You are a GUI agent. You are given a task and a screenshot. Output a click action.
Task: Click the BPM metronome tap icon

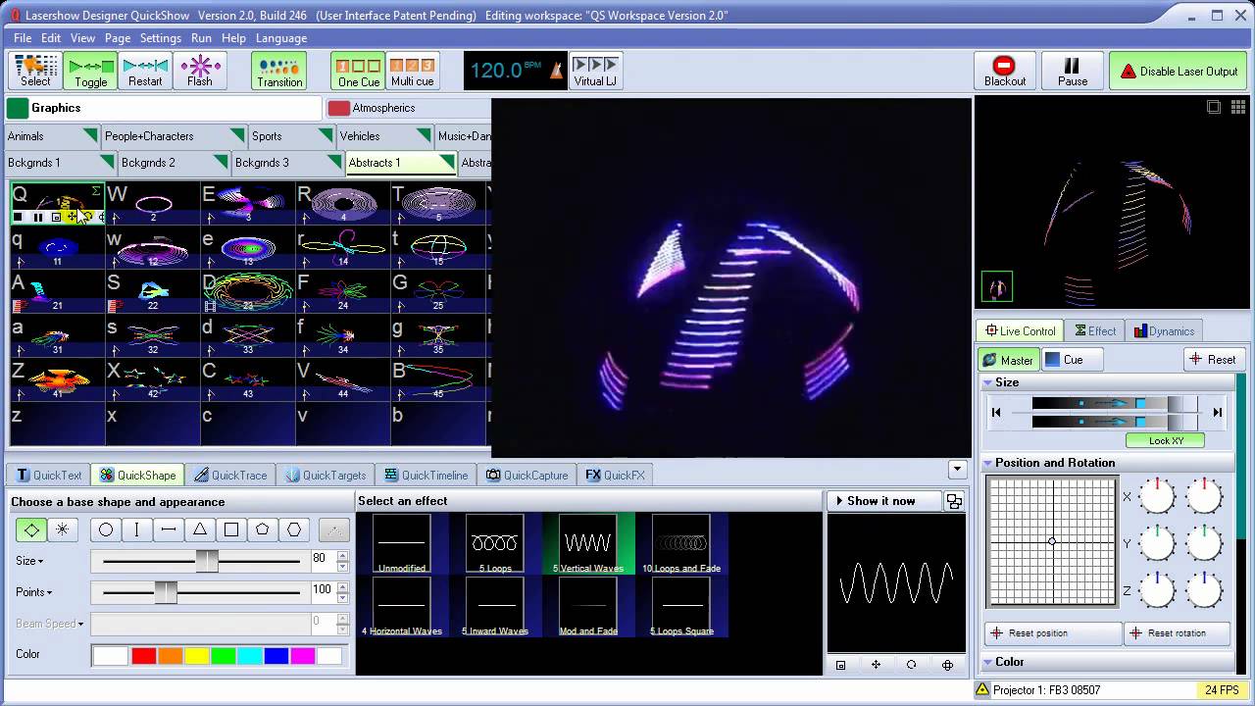(x=555, y=71)
